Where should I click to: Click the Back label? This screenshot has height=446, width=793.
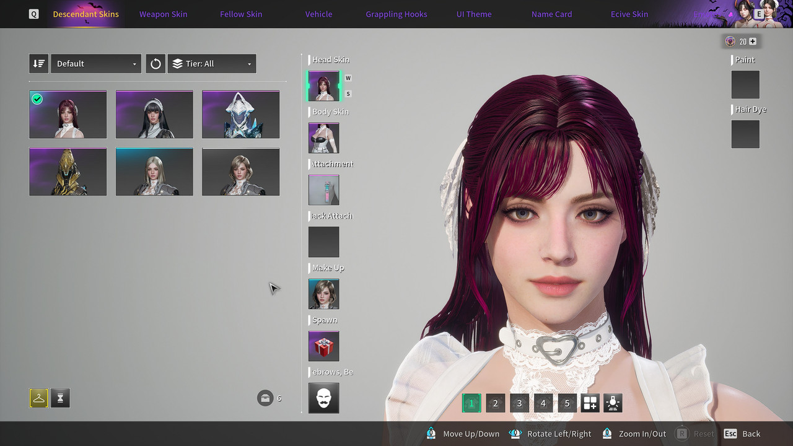click(x=751, y=434)
